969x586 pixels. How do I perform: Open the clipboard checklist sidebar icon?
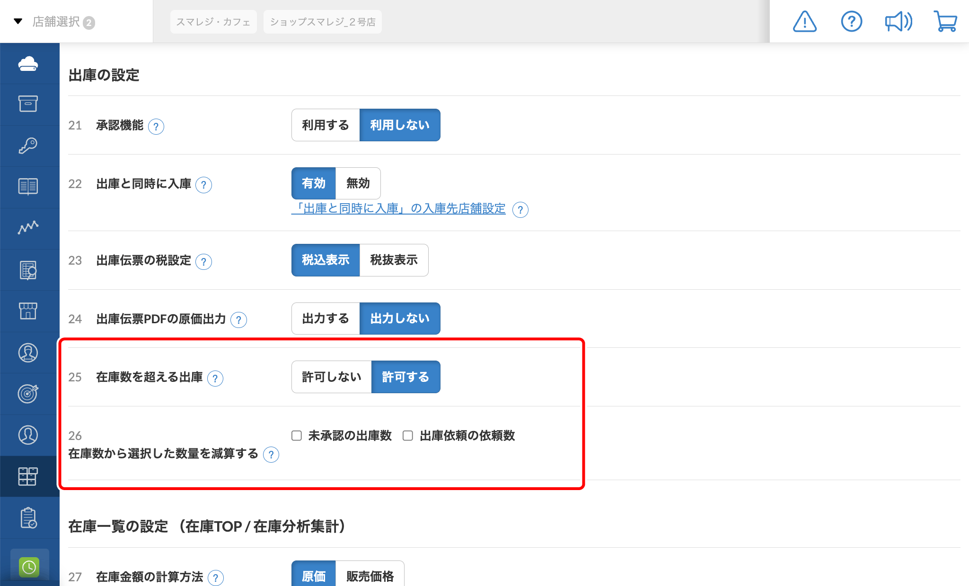28,517
